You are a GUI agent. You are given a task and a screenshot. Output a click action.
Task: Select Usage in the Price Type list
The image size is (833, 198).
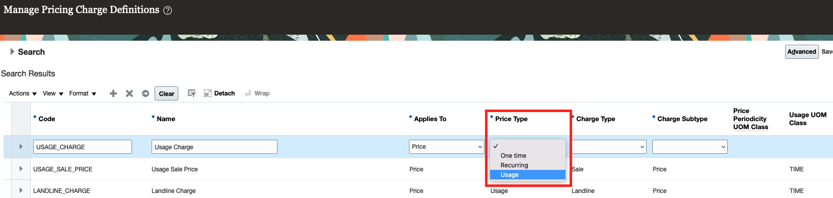528,175
